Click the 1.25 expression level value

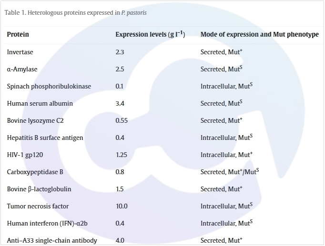tap(122, 155)
